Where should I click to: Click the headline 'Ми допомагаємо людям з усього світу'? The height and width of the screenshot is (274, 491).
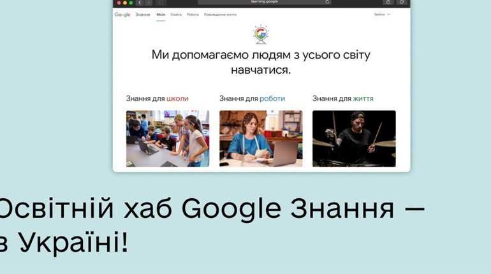pos(261,55)
